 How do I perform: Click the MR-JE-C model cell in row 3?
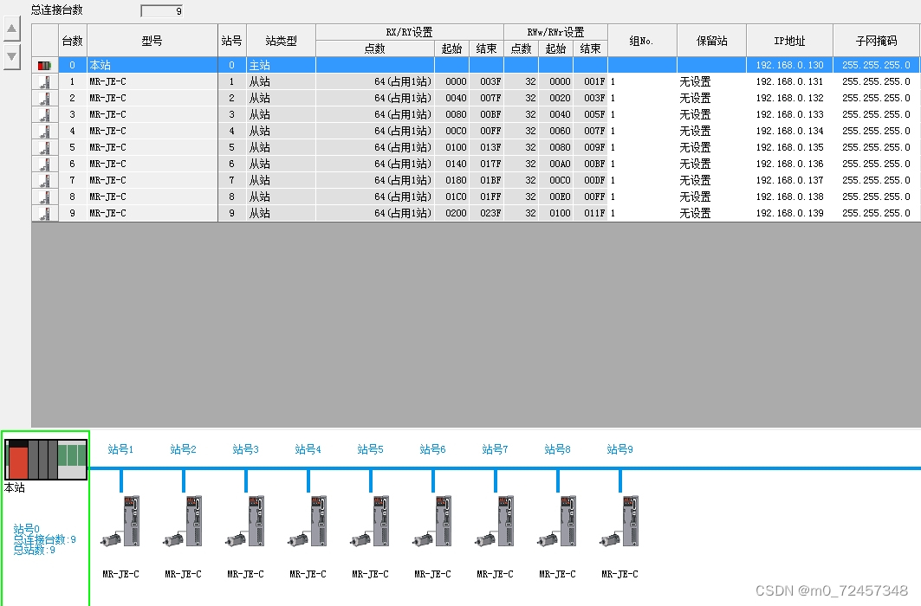(152, 114)
